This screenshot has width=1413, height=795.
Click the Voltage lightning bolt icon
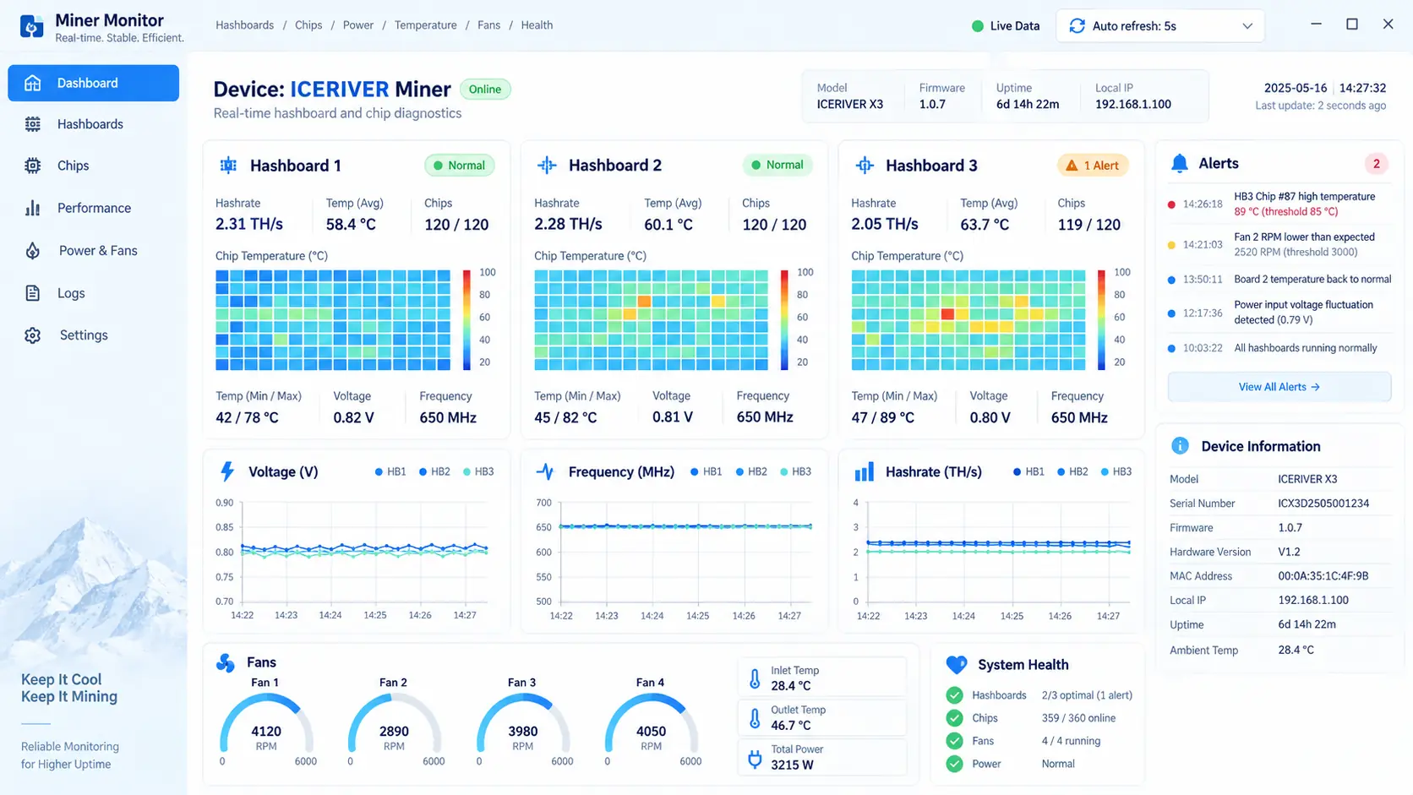coord(227,471)
